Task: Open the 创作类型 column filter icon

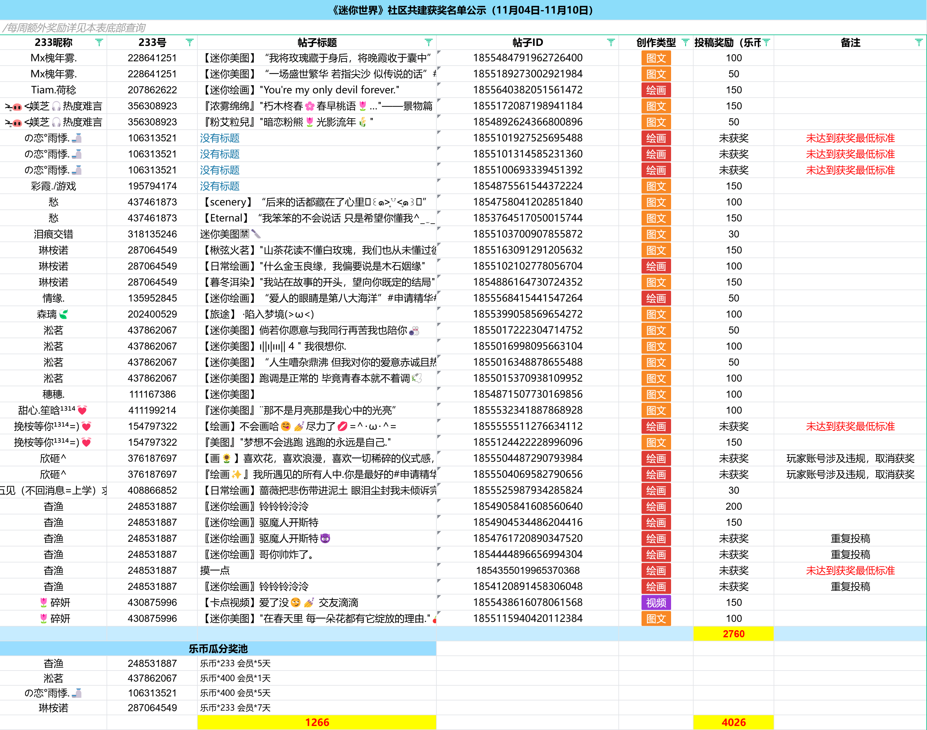Action: coord(686,42)
